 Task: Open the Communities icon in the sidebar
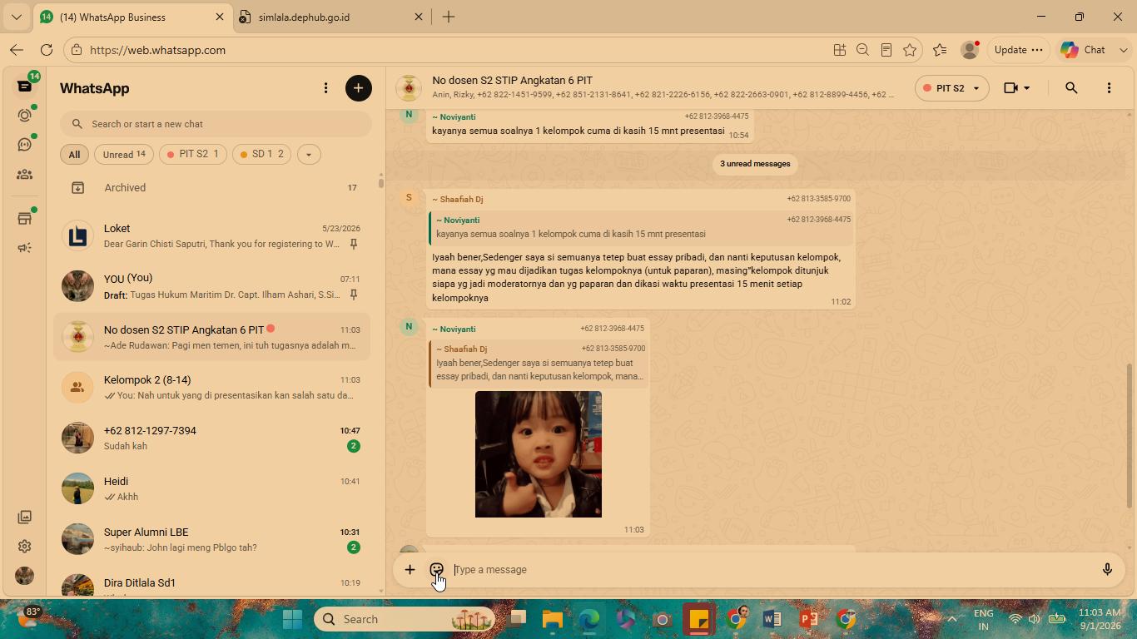(24, 175)
